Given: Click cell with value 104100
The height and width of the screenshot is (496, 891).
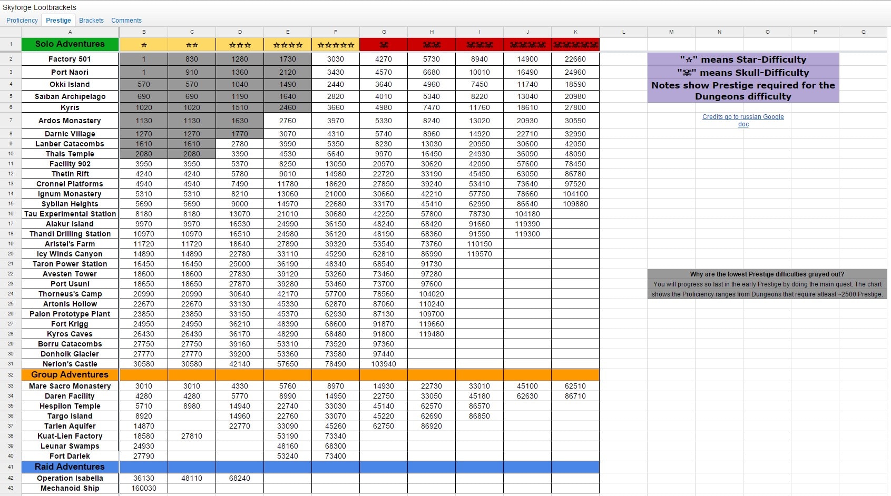Looking at the screenshot, I should tap(575, 194).
